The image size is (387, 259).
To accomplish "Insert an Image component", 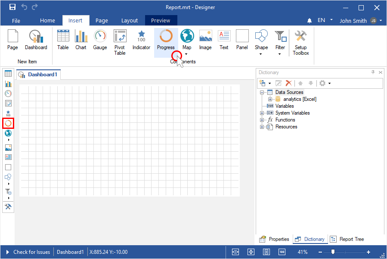I will pos(205,40).
